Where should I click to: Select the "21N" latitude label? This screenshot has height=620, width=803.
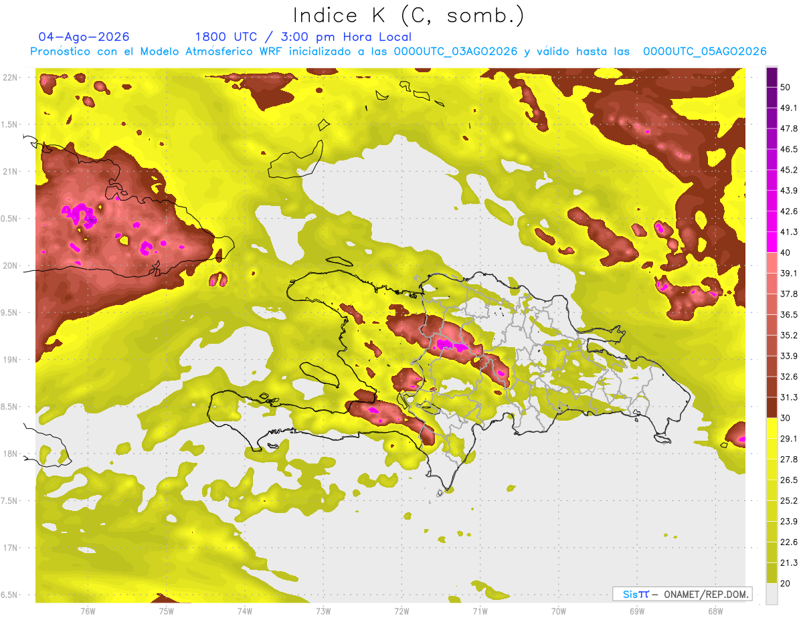(x=10, y=171)
